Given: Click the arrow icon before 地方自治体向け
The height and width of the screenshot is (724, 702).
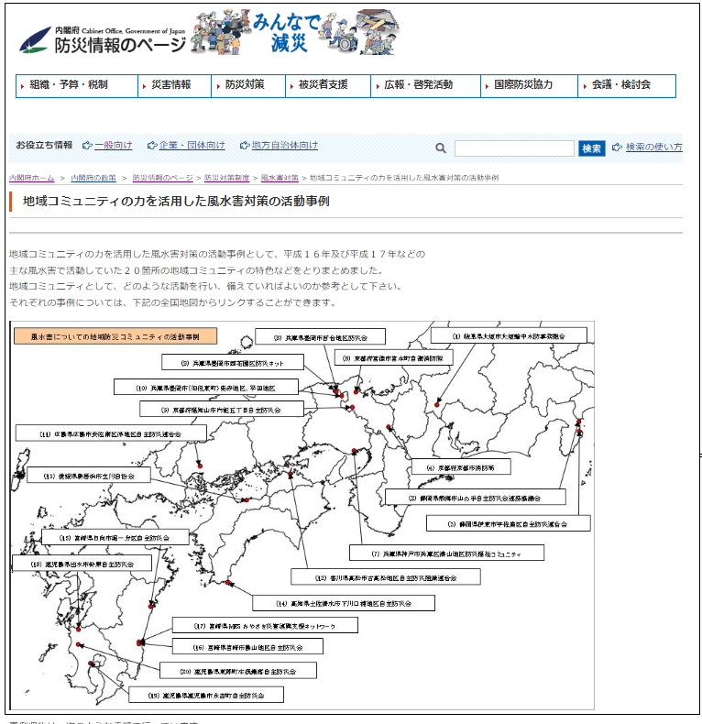Looking at the screenshot, I should pos(245,146).
